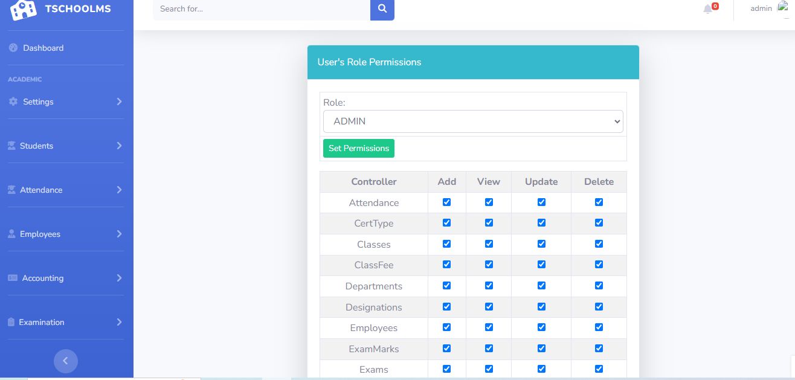Click the Delete column header
The width and height of the screenshot is (795, 380).
click(599, 182)
